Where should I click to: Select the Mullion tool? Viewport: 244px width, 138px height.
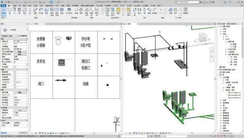pyautogui.click(x=62, y=11)
